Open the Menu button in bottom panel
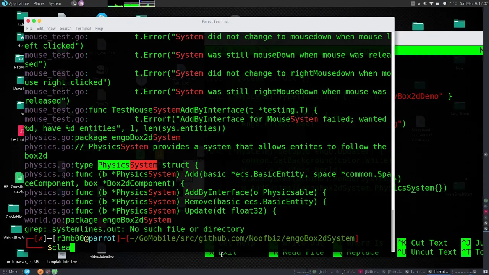The width and height of the screenshot is (489, 275). 10,272
